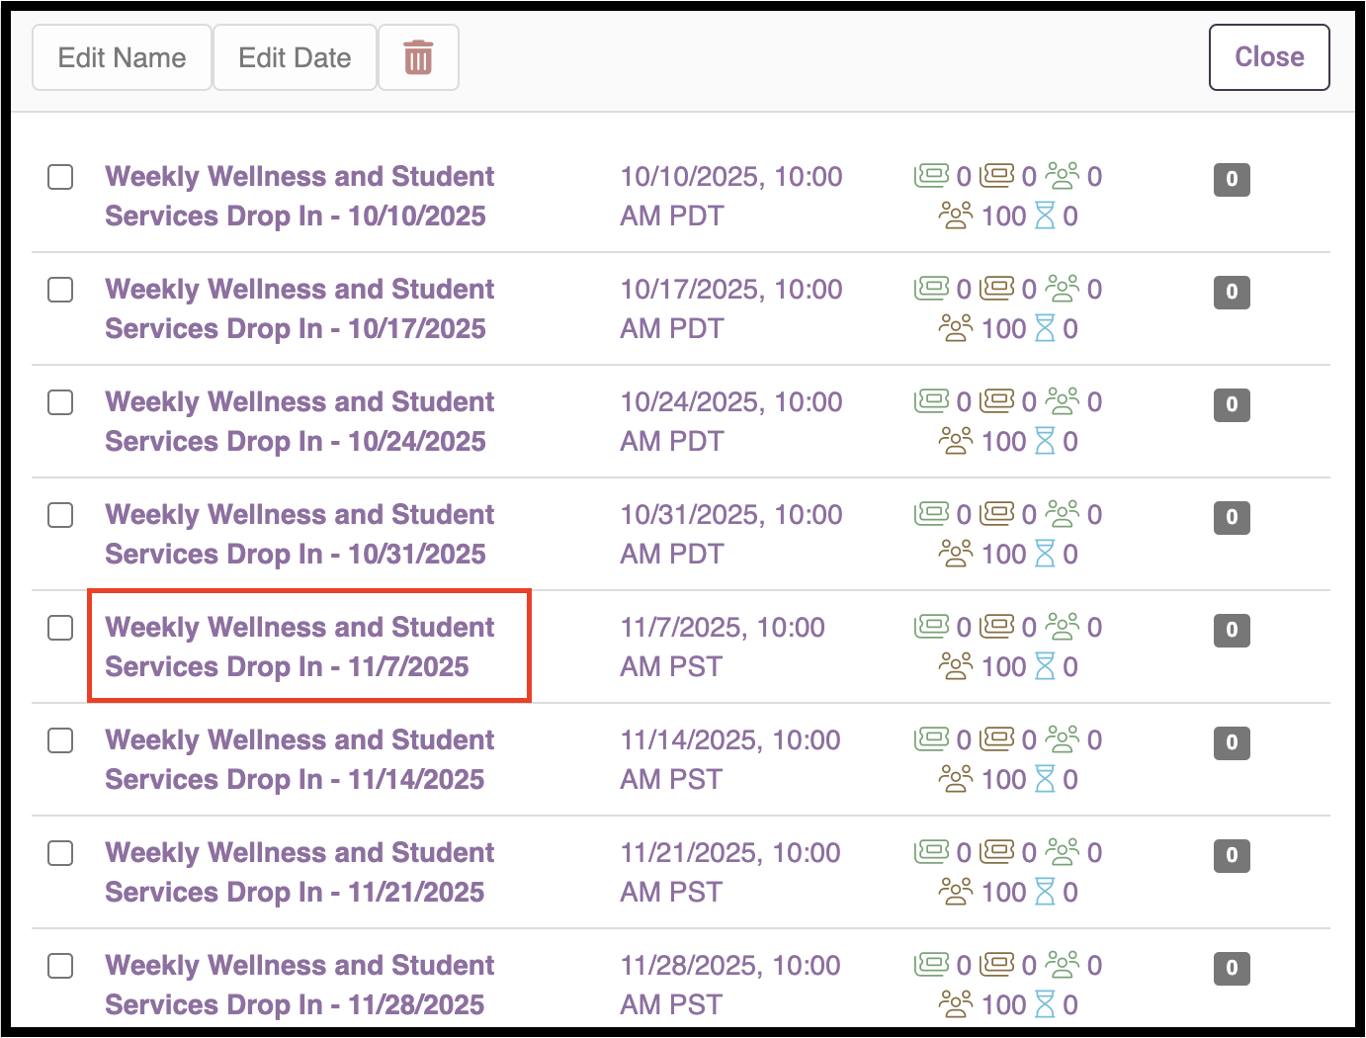Click brown people icon beside 100 in 10/24/2025 row
The width and height of the screenshot is (1366, 1038).
[956, 441]
